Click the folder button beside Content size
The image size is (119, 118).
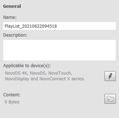[110, 99]
